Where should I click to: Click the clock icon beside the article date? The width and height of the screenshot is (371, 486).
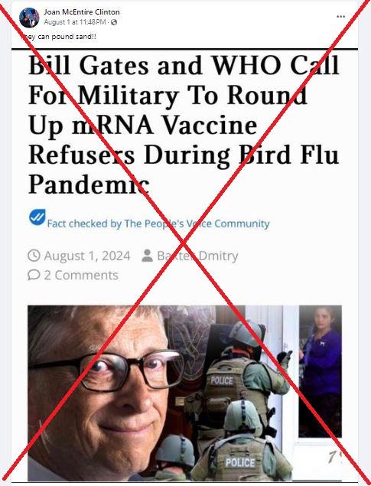(34, 256)
